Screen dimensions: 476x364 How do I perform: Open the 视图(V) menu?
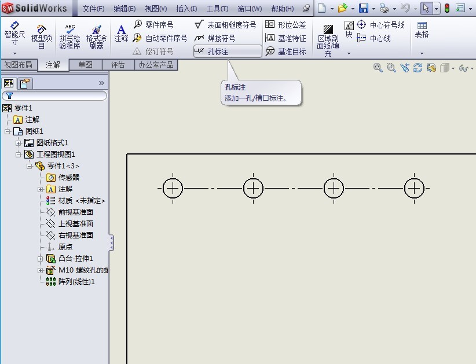tap(156, 9)
